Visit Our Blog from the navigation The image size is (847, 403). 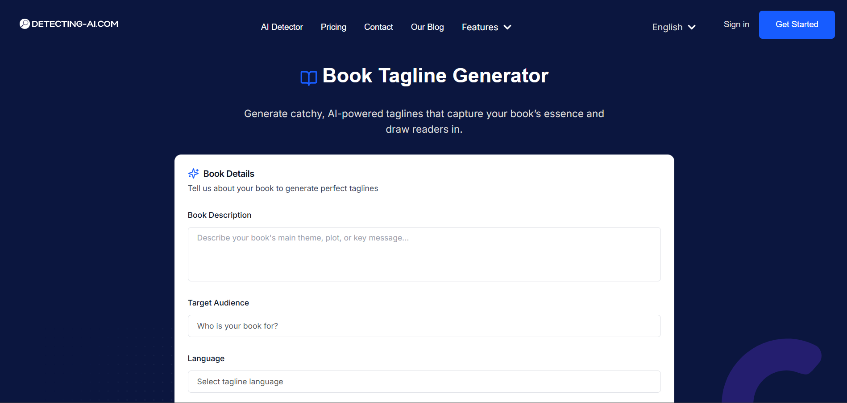pyautogui.click(x=427, y=27)
